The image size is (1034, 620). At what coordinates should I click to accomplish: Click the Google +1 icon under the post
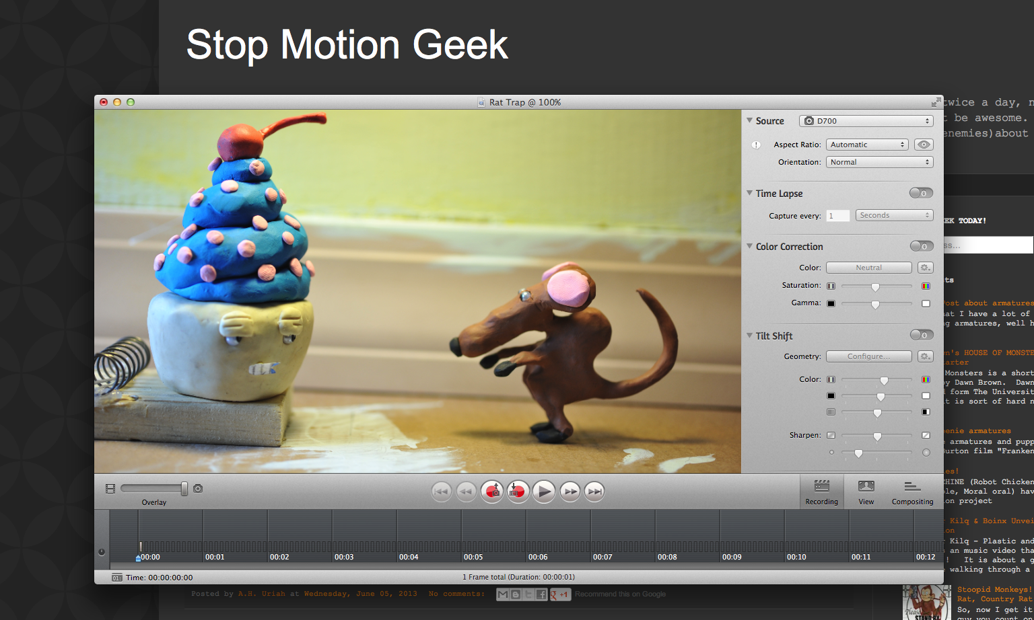click(x=559, y=594)
